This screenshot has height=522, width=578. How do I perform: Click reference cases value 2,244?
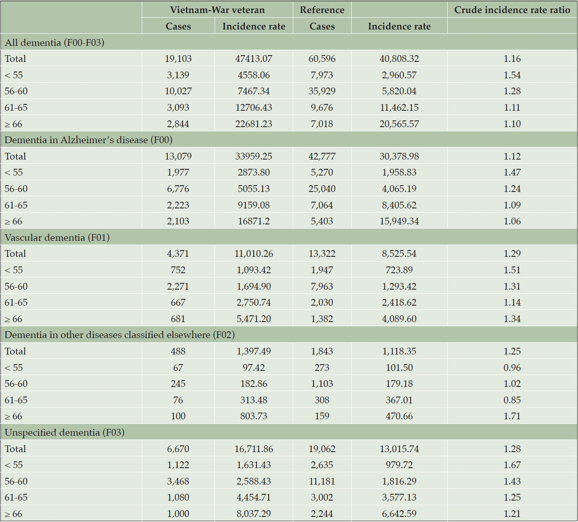(x=322, y=514)
